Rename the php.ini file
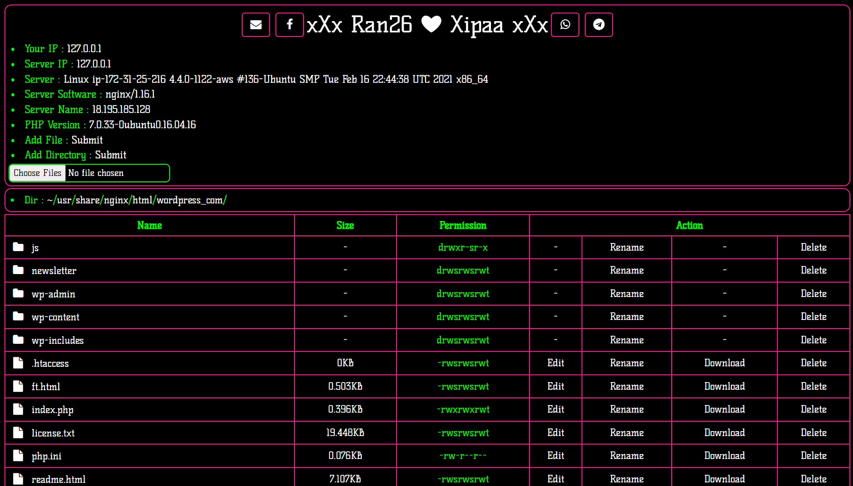Screen dimensions: 853x486 (x=627, y=455)
